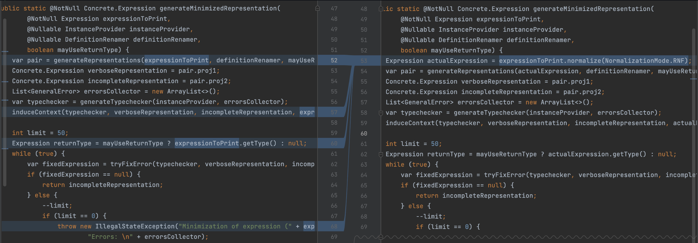Click 'int limit = 50' in right pane
698x243 pixels.
(x=414, y=144)
